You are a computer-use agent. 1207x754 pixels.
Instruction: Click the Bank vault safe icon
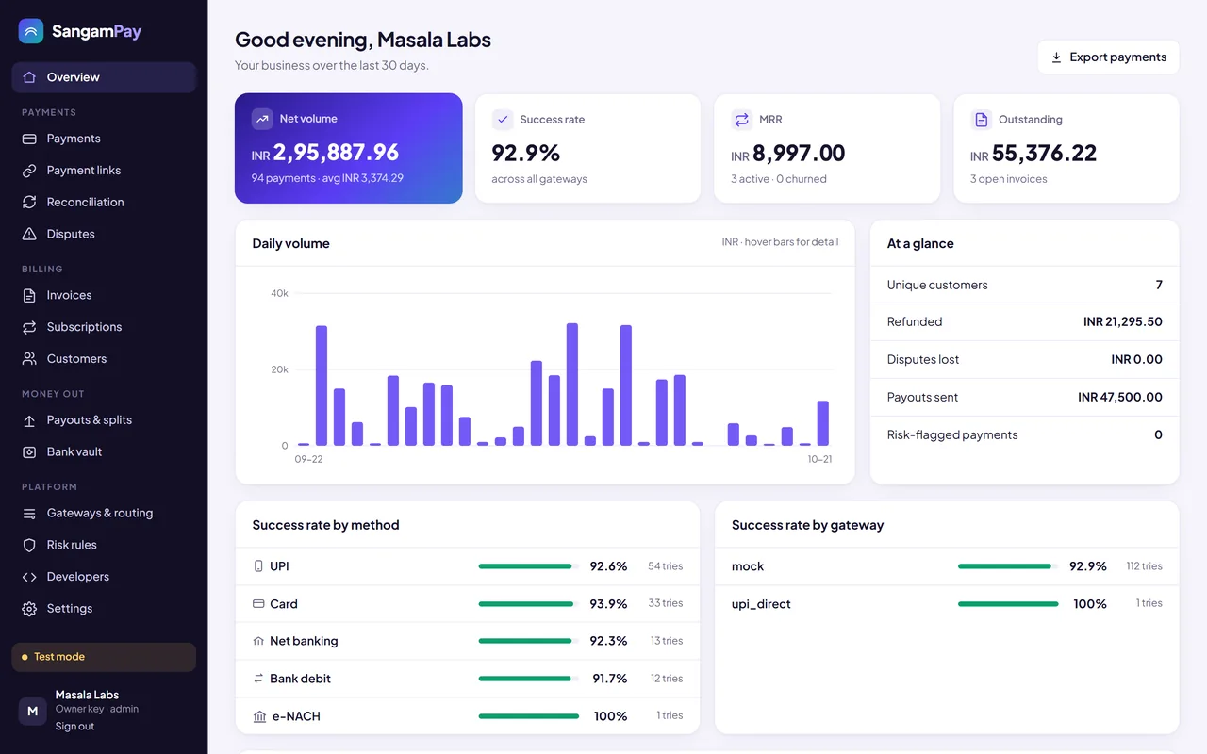coord(29,452)
